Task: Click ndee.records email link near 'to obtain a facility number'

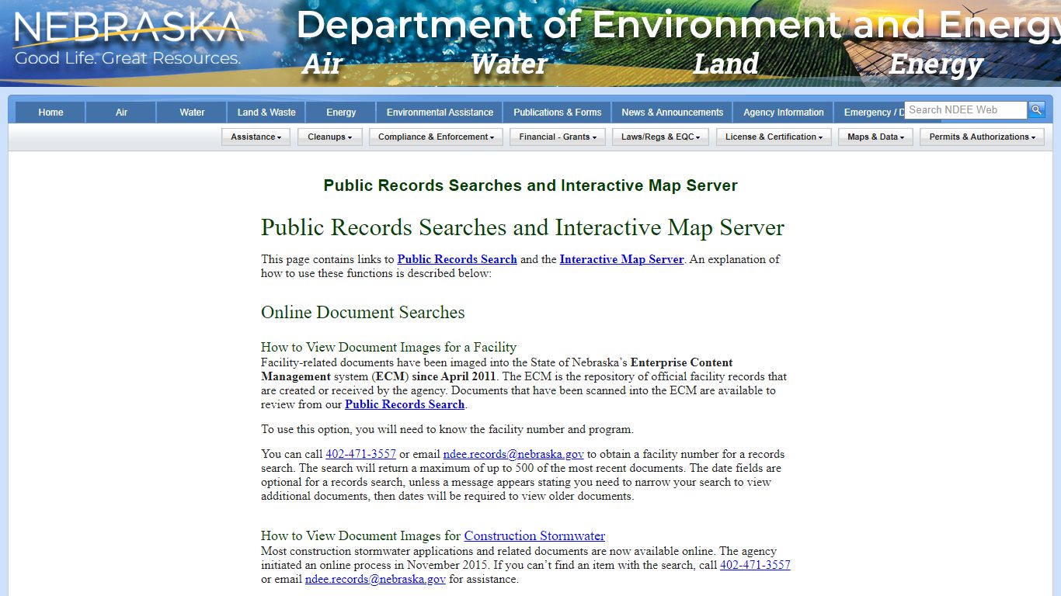Action: tap(513, 454)
